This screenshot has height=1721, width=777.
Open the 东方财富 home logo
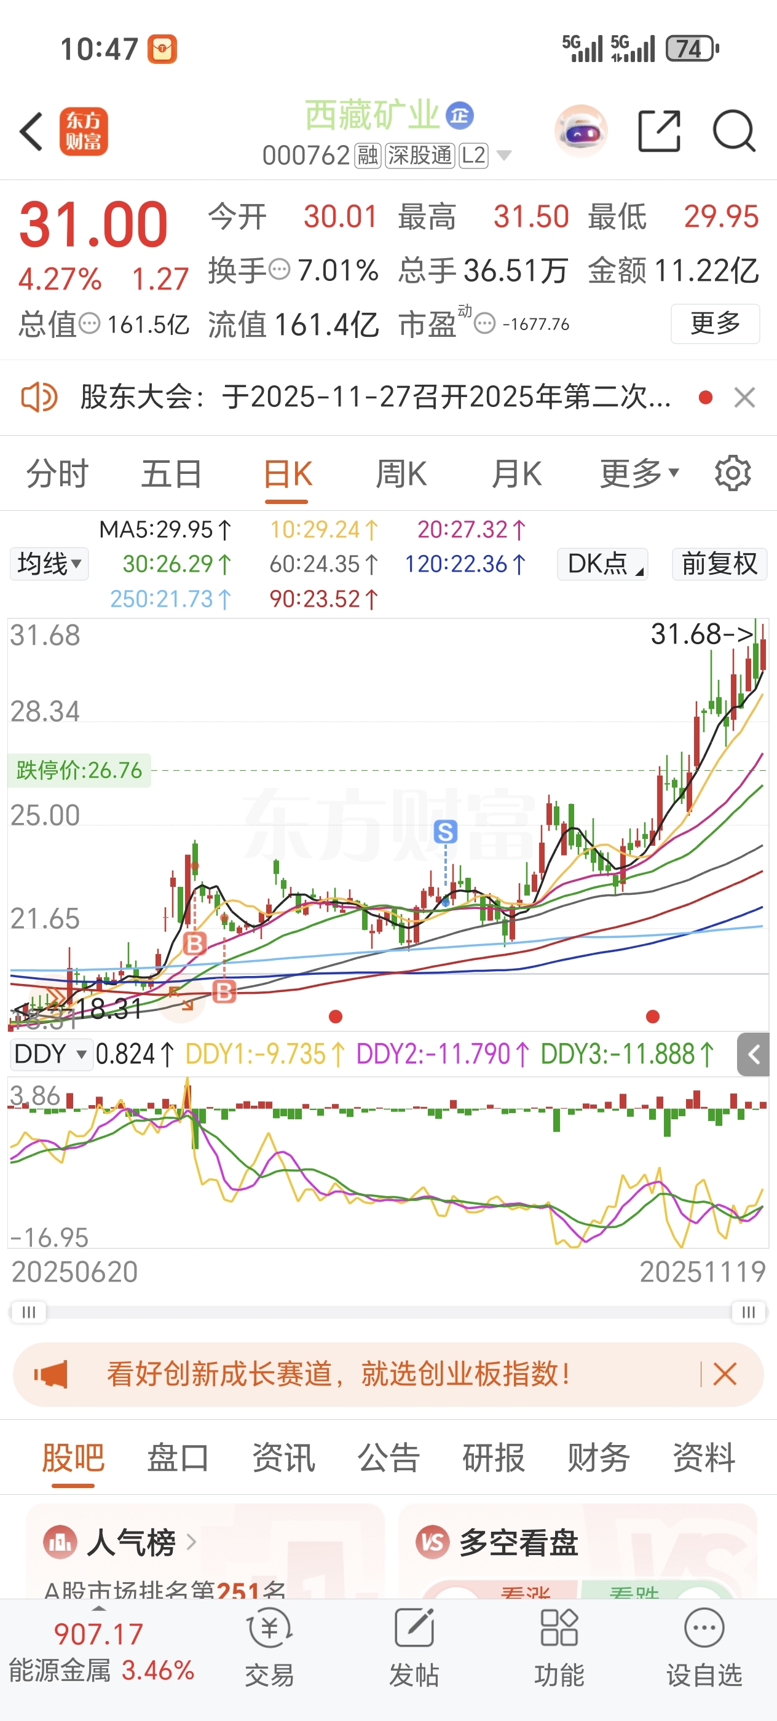pos(84,132)
